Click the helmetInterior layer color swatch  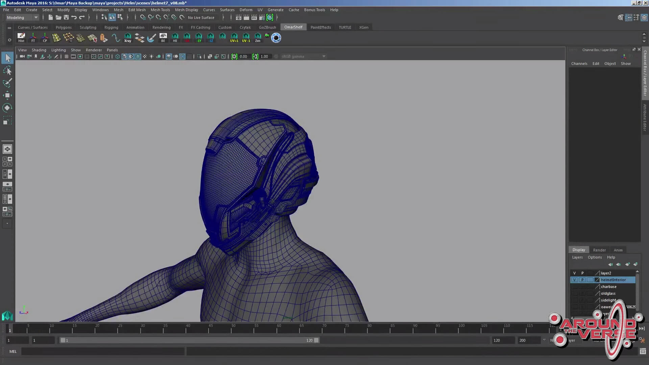point(597,280)
